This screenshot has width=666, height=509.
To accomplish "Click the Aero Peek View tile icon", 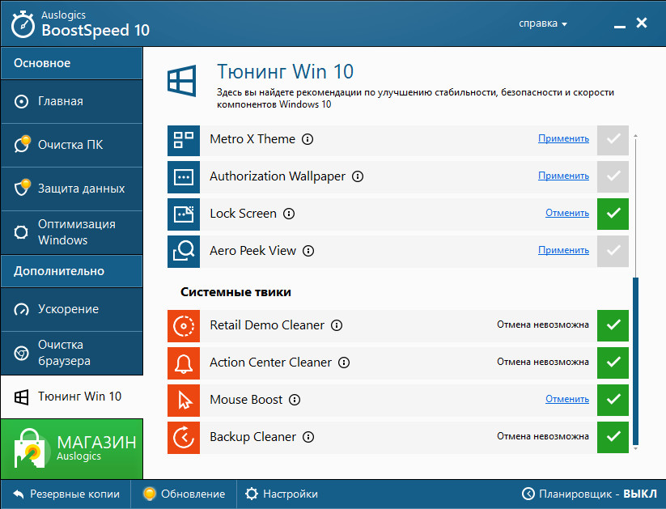I will pyautogui.click(x=184, y=252).
